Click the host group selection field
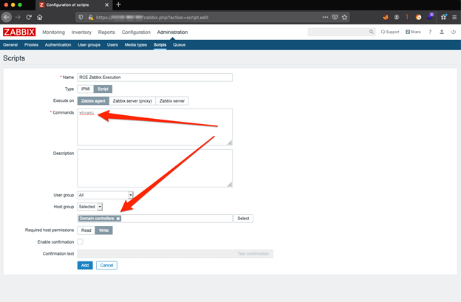This screenshot has width=461, height=302. tap(154, 219)
